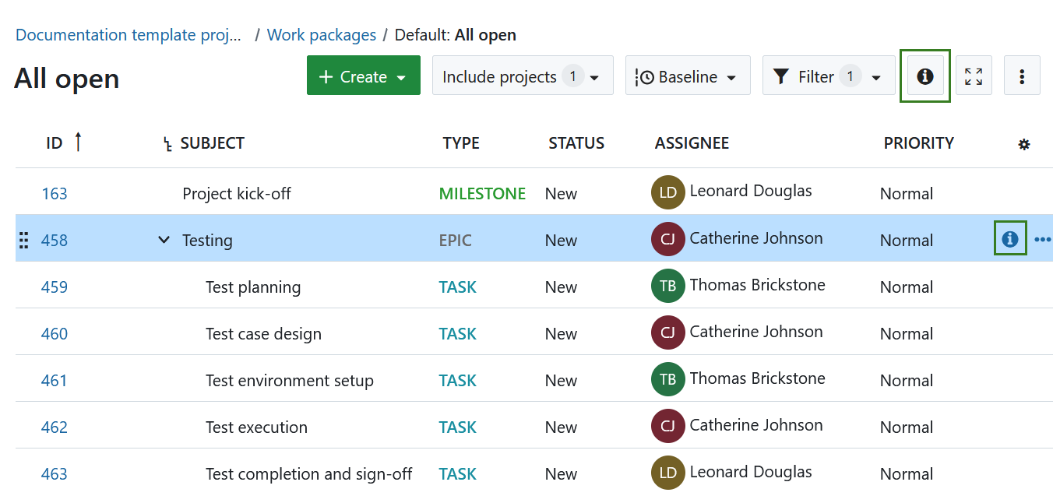The image size is (1053, 496).
Task: Open the more options kebab menu
Action: tap(1023, 76)
